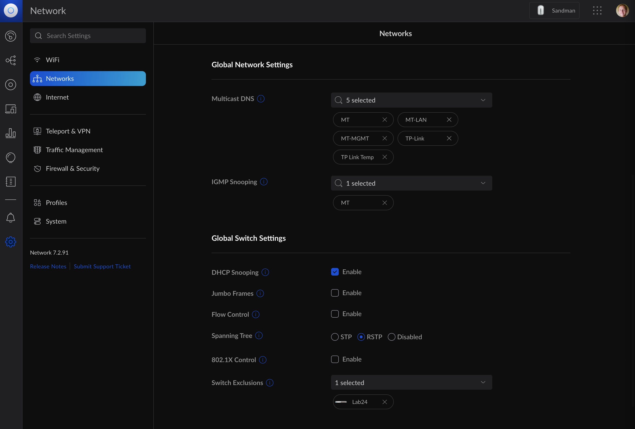635x429 pixels.
Task: Open the Release Notes link
Action: [48, 266]
